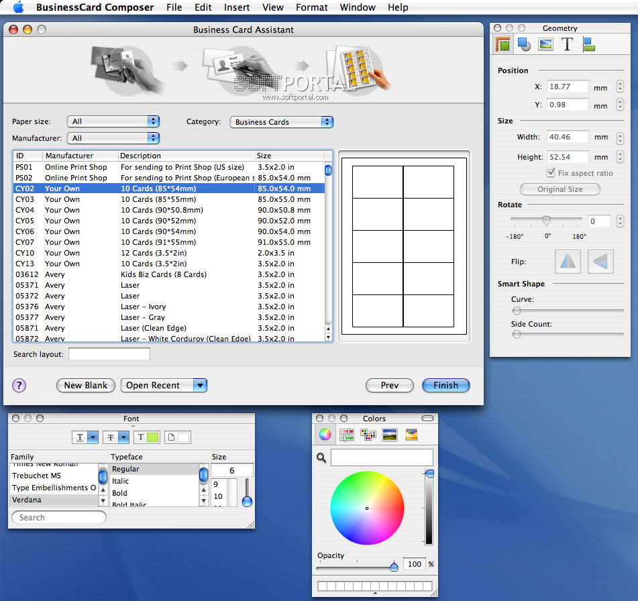Click the purple help question mark button
Image resolution: width=638 pixels, height=601 pixels.
(19, 385)
